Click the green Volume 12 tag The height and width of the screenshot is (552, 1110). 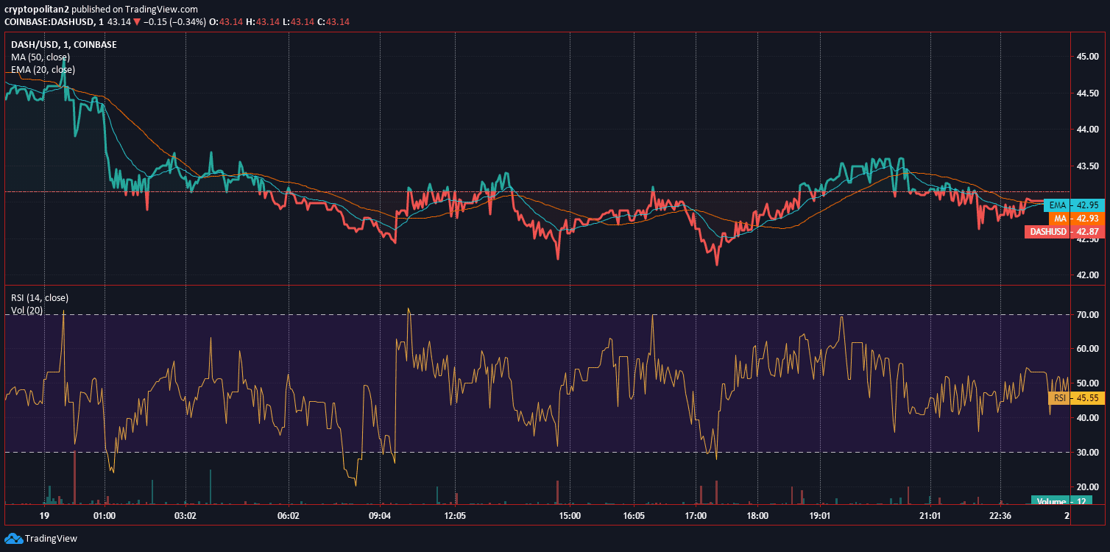[1062, 501]
